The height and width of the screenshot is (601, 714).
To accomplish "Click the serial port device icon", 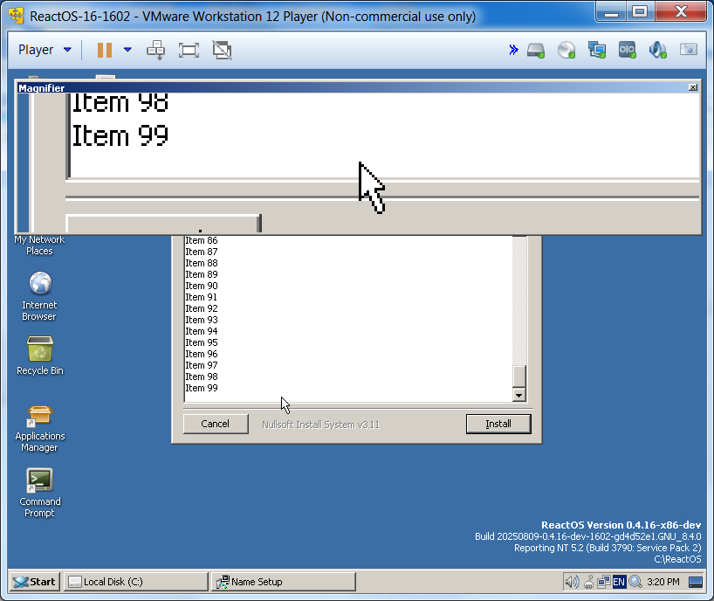I will tap(627, 50).
